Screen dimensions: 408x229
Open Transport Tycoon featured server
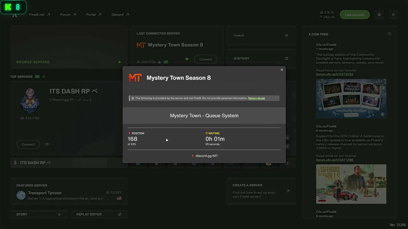click(x=69, y=191)
